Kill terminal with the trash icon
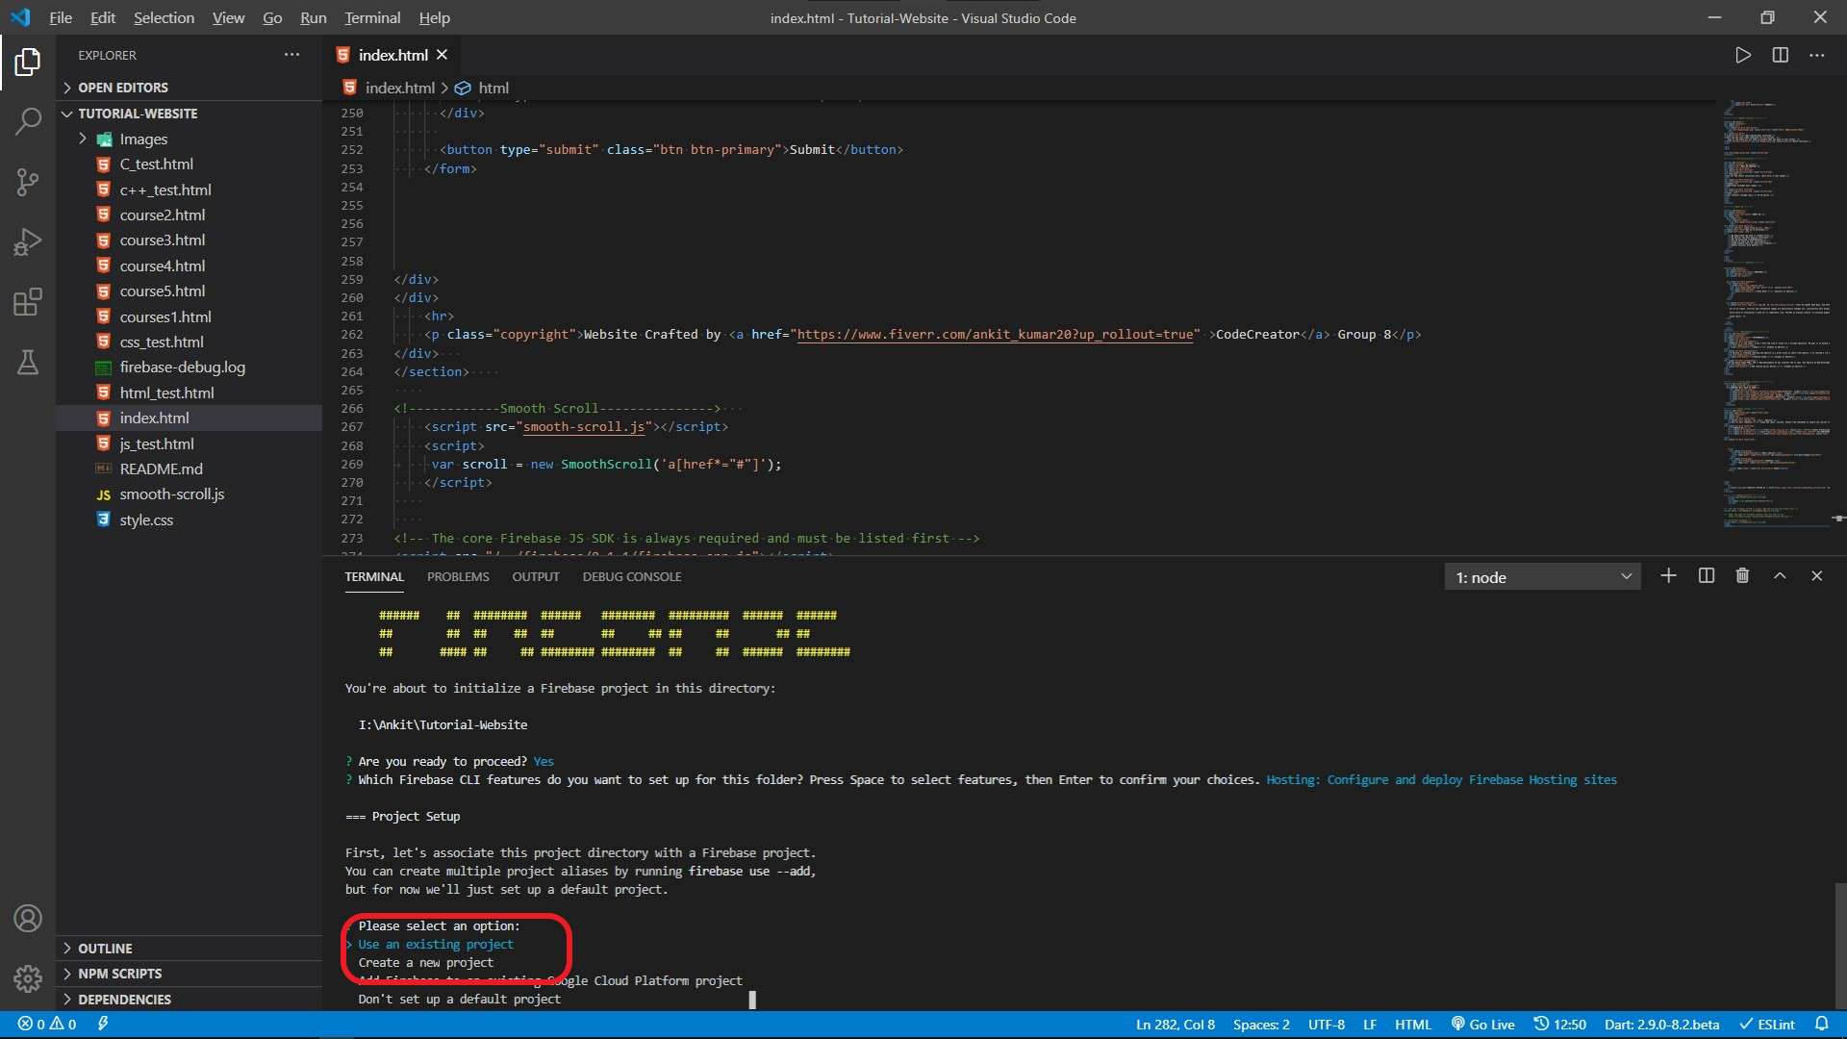1847x1039 pixels. (x=1742, y=576)
